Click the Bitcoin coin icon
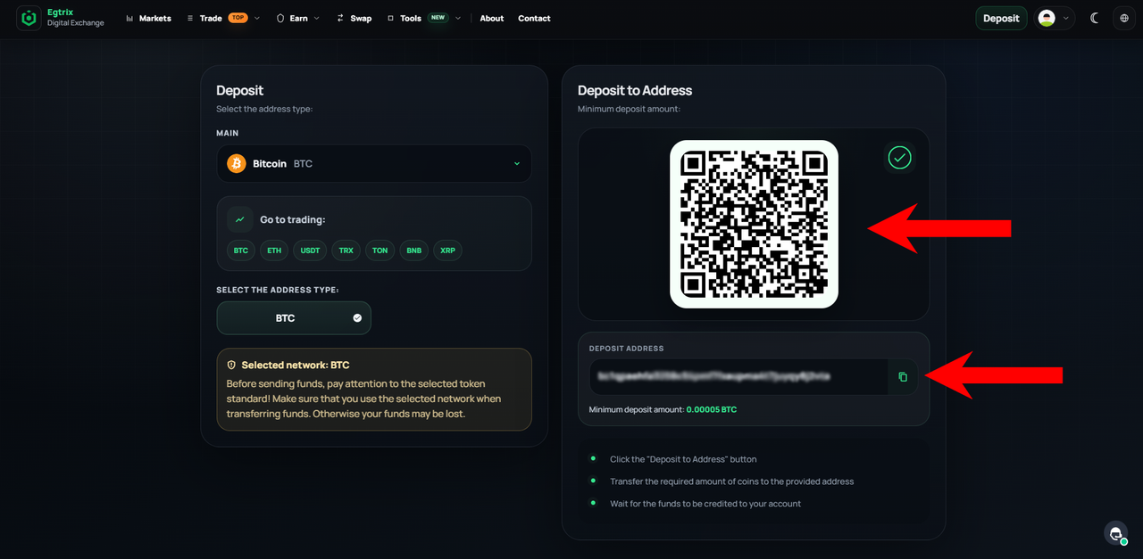The image size is (1143, 559). [237, 164]
